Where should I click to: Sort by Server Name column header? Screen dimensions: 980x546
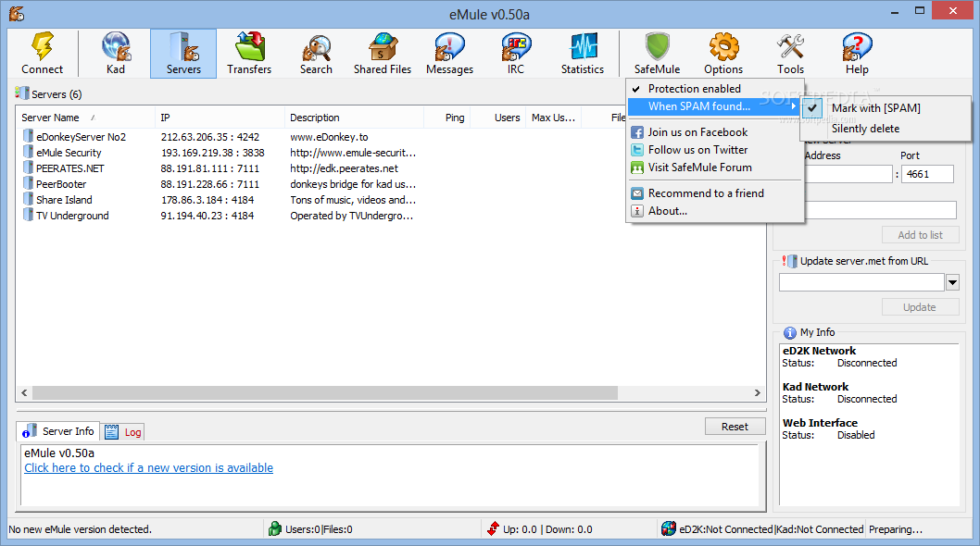tap(85, 118)
